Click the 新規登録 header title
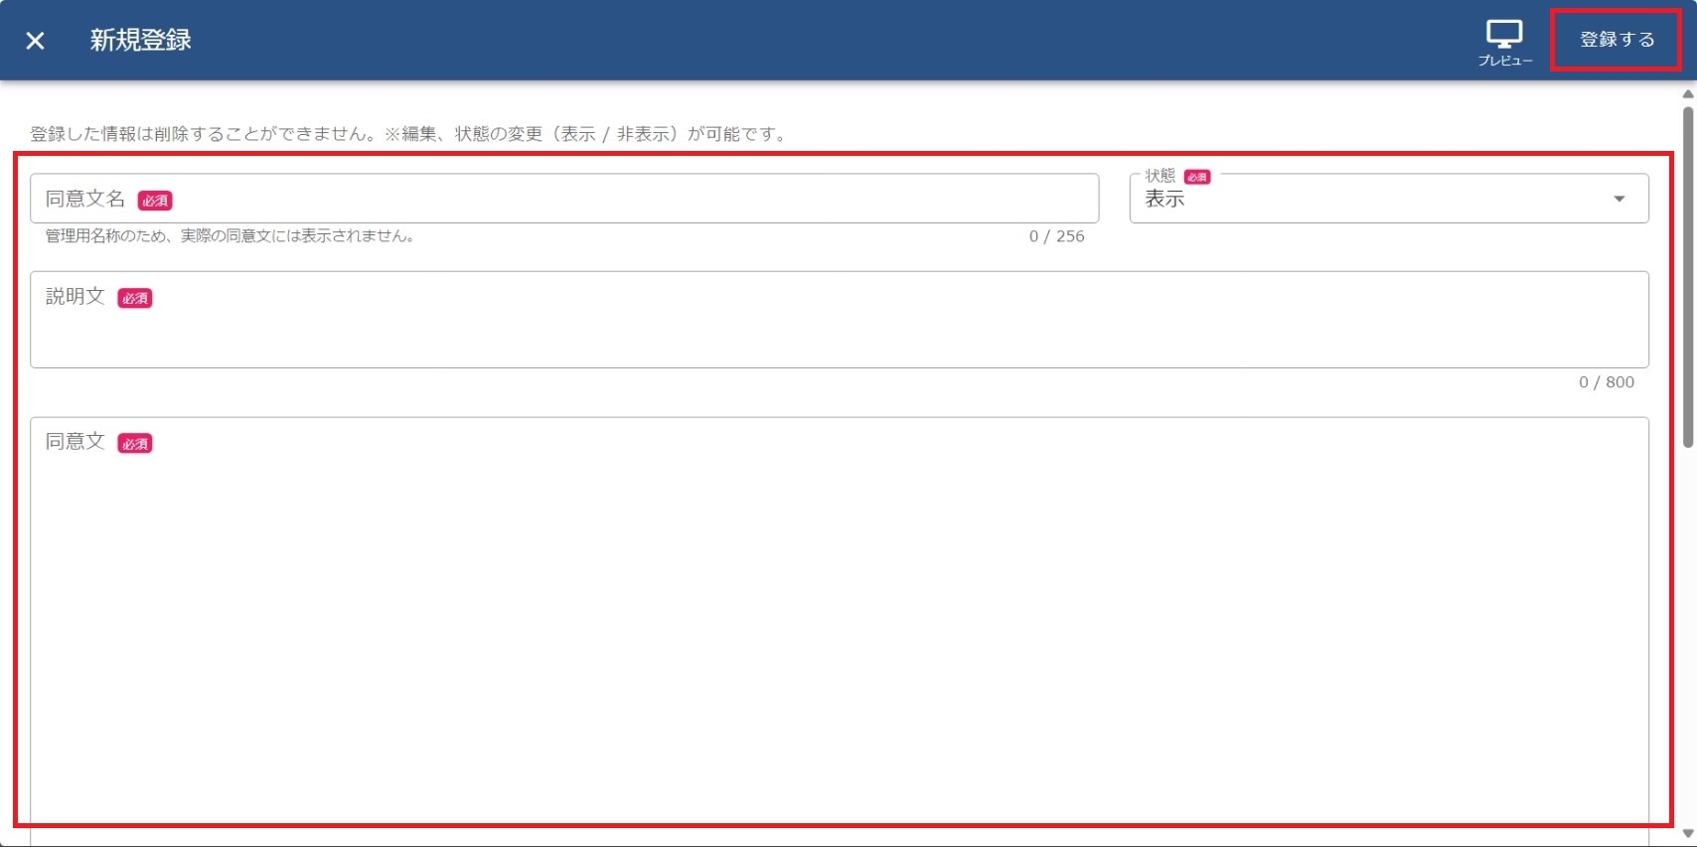Screen dimensions: 1697x847 (x=140, y=41)
